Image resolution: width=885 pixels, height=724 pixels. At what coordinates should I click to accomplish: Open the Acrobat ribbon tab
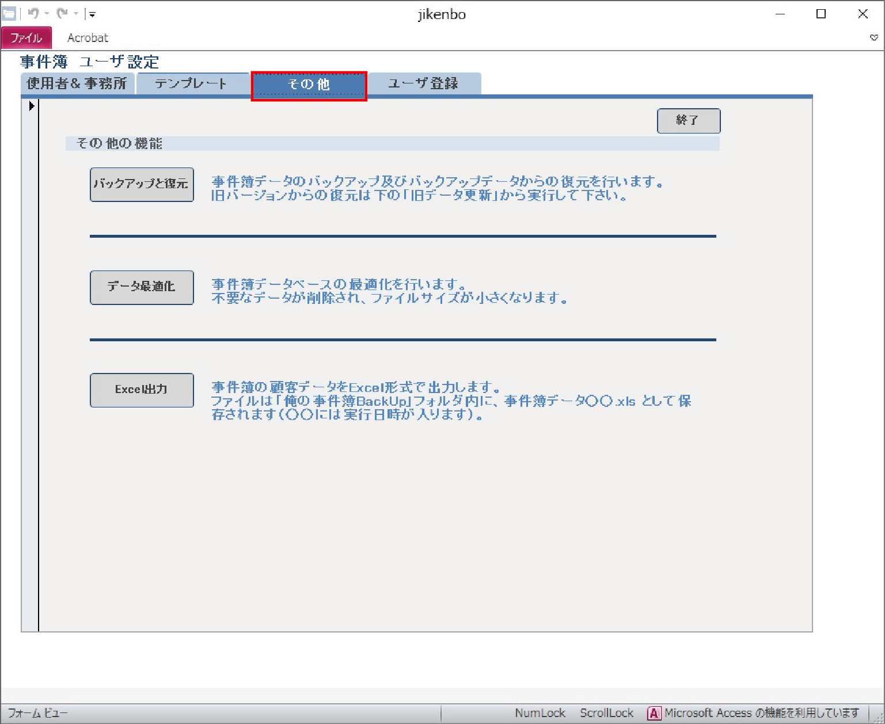tap(88, 38)
